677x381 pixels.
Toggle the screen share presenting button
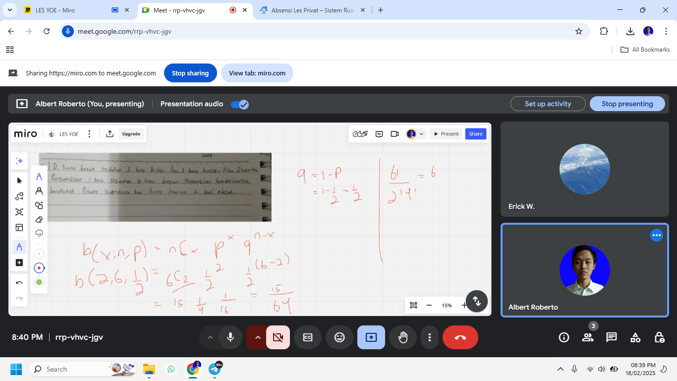(x=371, y=337)
